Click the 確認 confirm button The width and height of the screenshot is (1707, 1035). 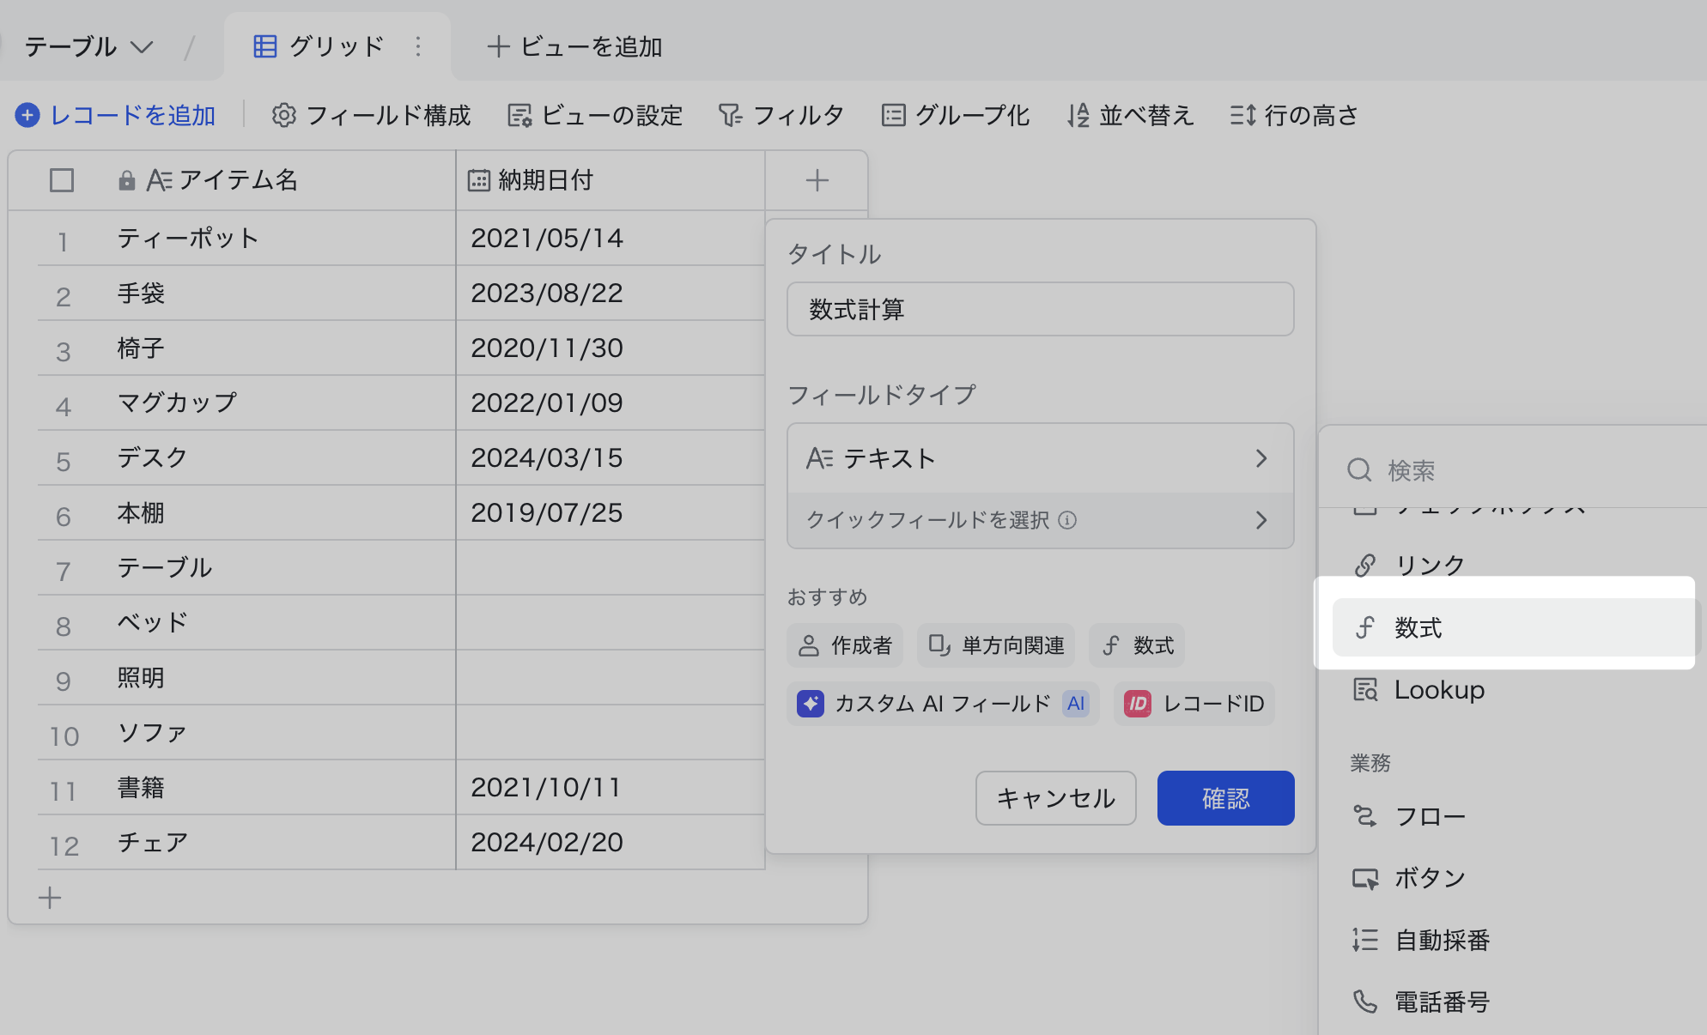pos(1225,798)
